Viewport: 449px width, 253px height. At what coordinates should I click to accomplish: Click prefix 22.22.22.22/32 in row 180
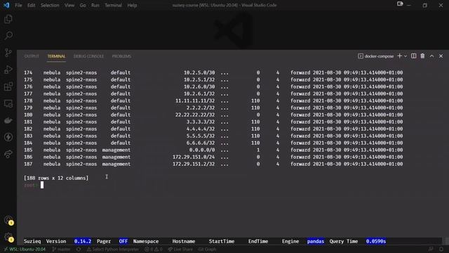coord(195,115)
